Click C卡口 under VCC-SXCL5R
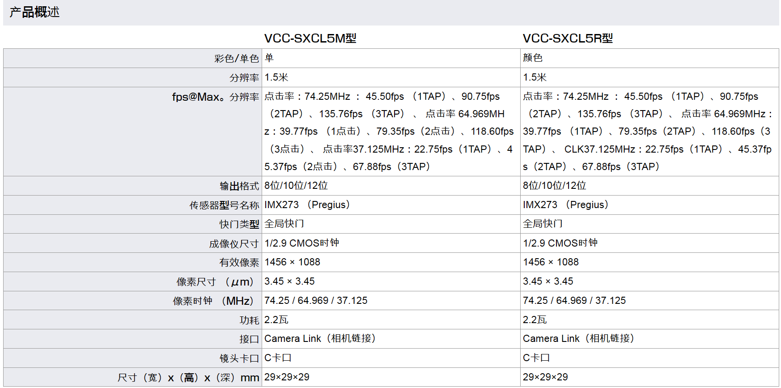The height and width of the screenshot is (388, 781). coord(537,358)
